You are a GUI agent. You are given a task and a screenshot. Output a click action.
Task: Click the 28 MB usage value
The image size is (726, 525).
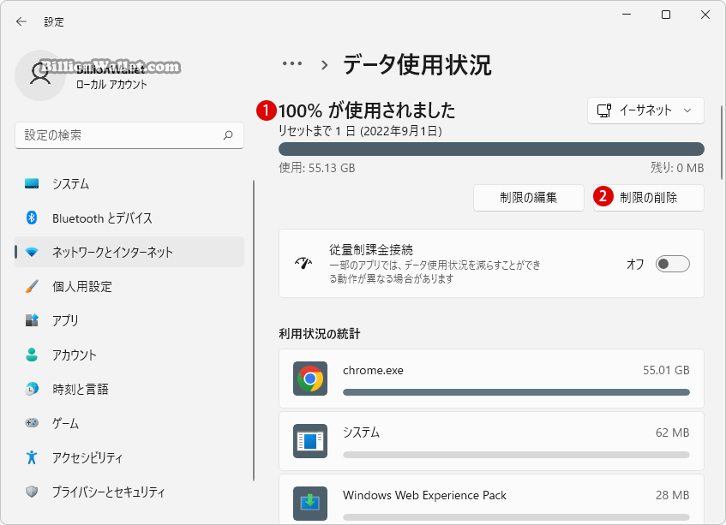click(x=672, y=495)
